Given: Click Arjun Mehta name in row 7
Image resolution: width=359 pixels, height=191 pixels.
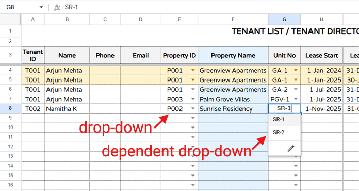Looking at the screenshot, I should click(x=67, y=99).
